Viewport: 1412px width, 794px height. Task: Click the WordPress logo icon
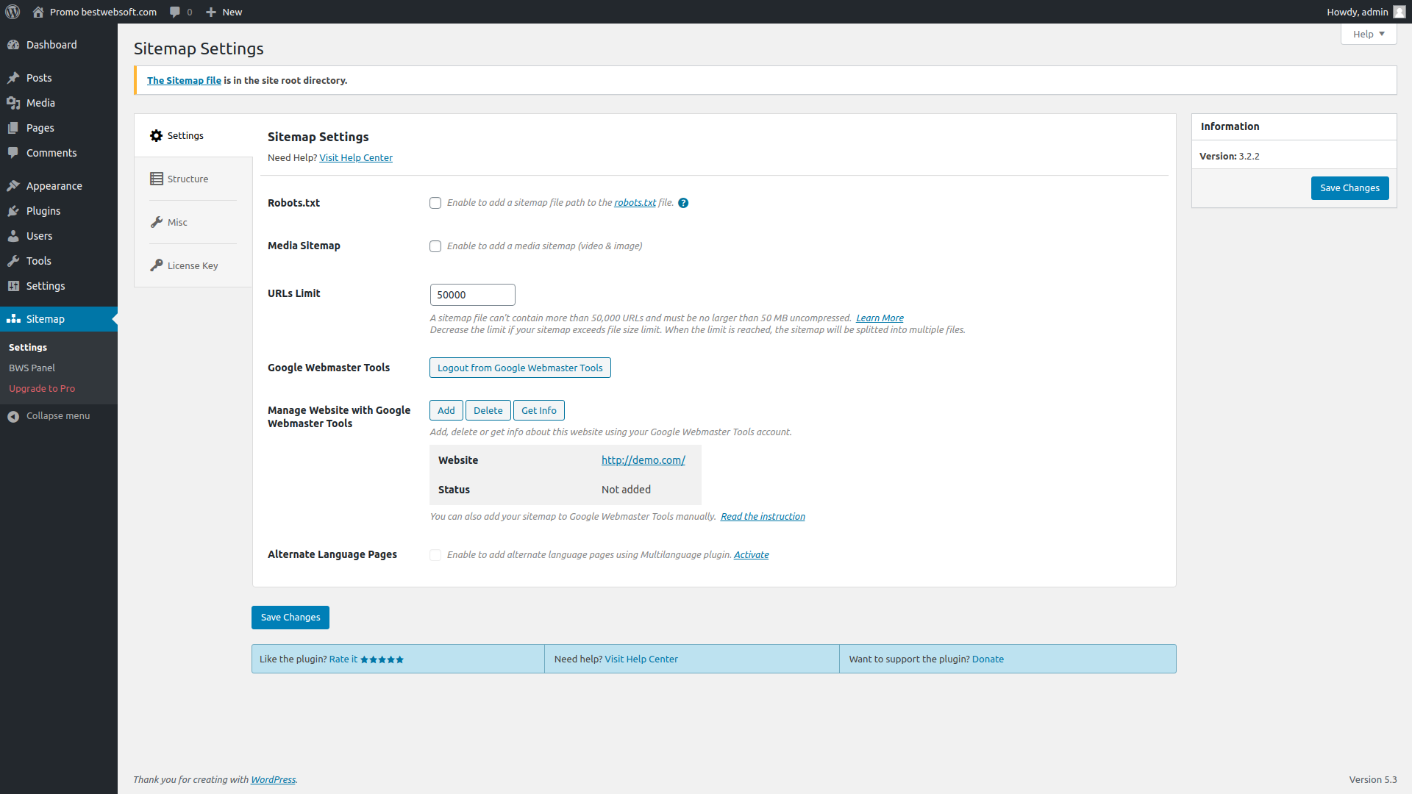pos(13,12)
